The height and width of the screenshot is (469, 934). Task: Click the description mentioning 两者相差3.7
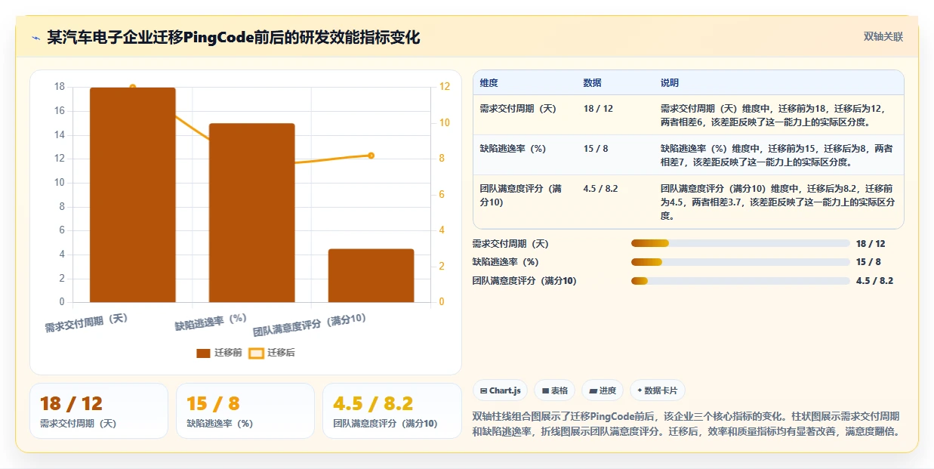[778, 202]
